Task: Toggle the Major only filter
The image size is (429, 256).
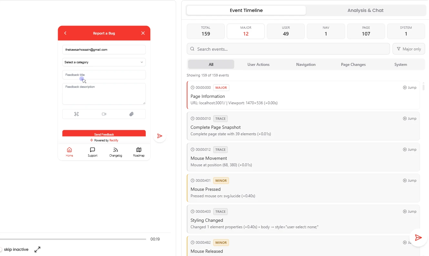Action: (409, 49)
